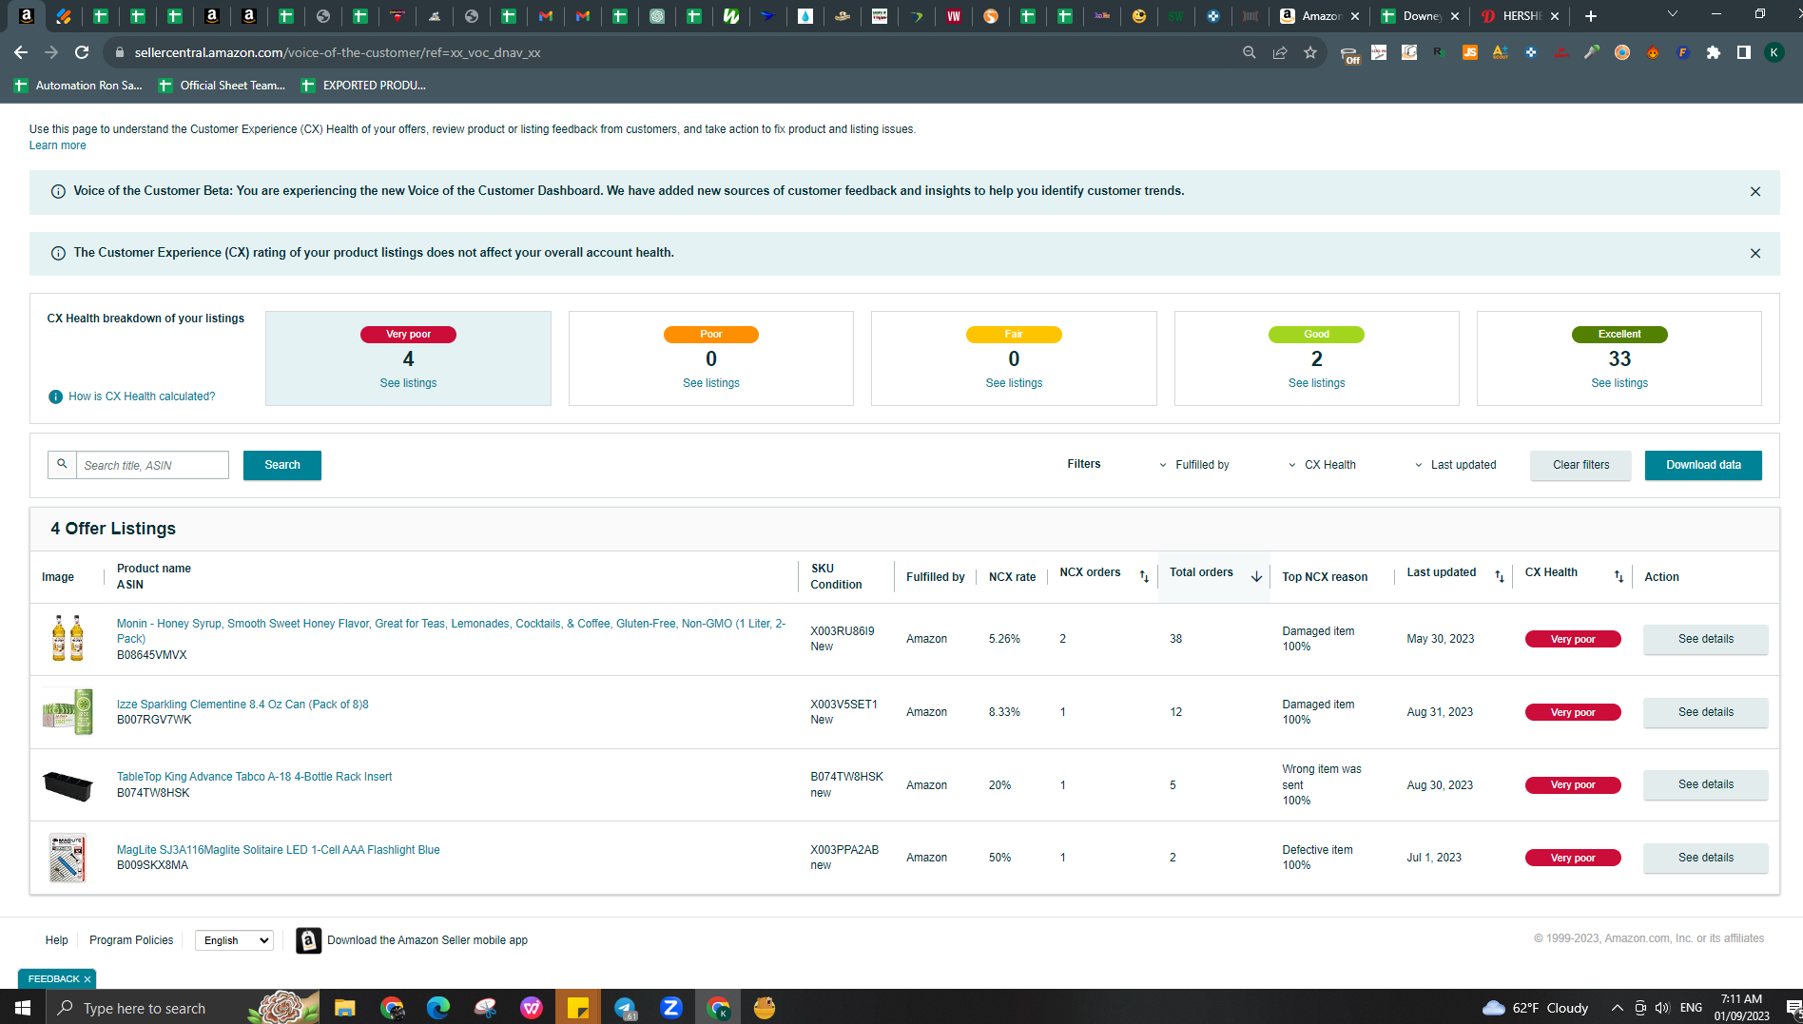See listings under Excellent

(1619, 383)
